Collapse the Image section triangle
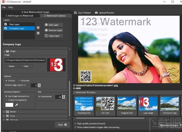The height and width of the screenshot is (132, 182). coord(4,51)
